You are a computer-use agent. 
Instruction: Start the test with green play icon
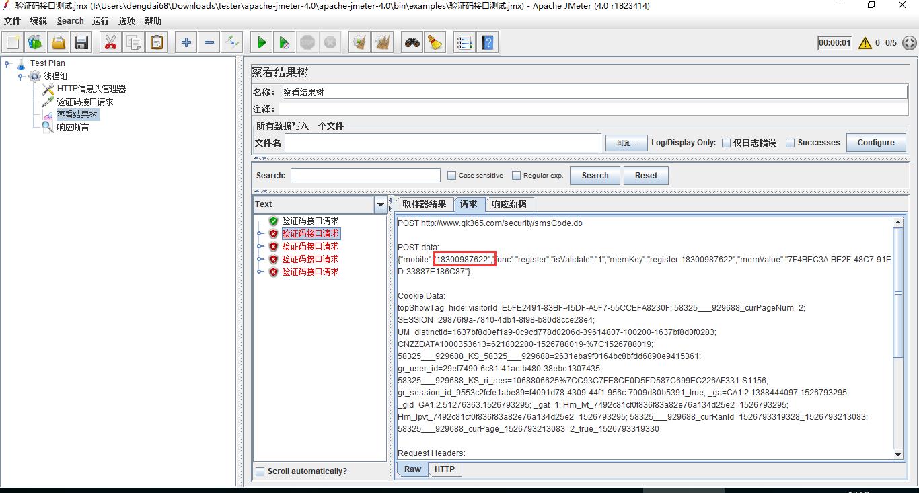point(262,42)
